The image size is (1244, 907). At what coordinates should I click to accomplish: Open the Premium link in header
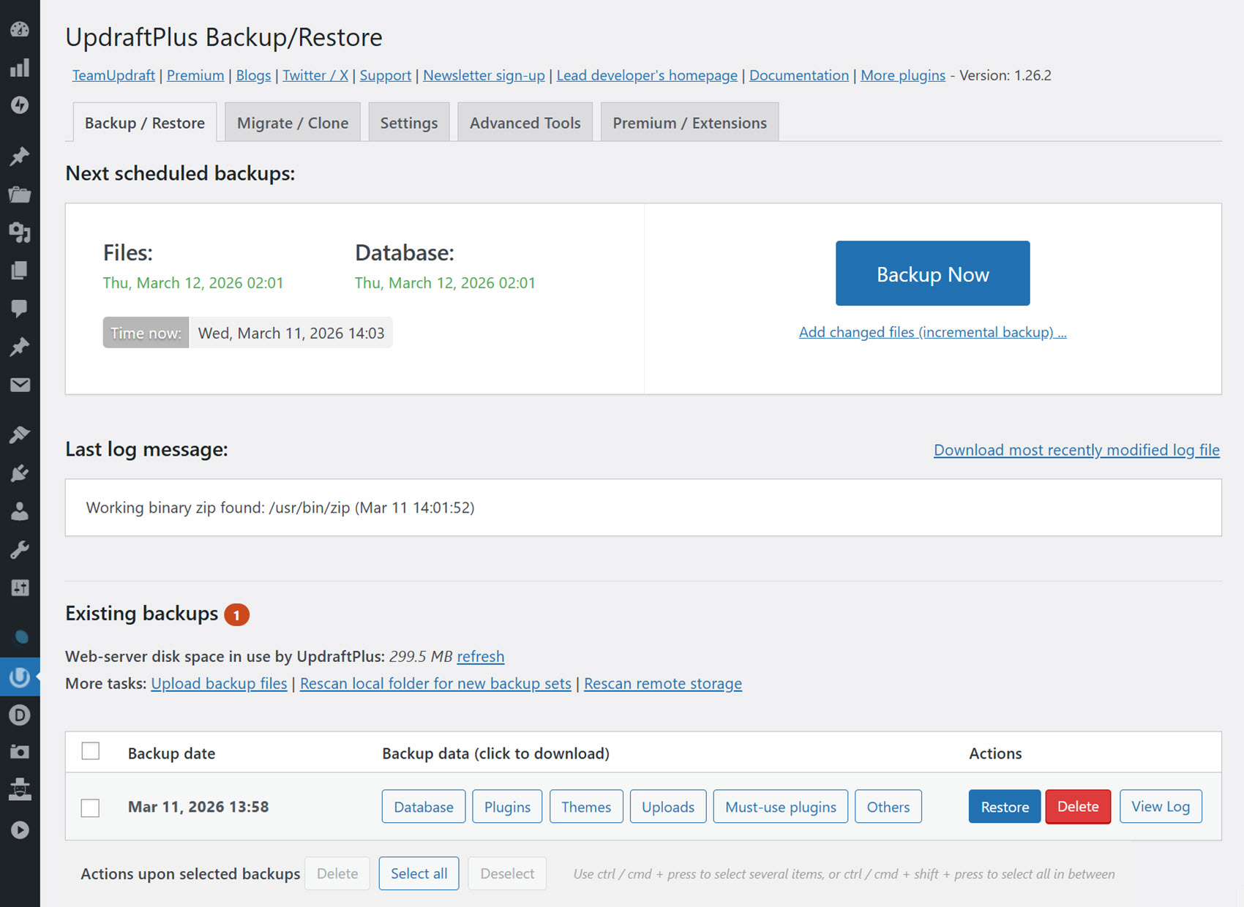pos(195,75)
